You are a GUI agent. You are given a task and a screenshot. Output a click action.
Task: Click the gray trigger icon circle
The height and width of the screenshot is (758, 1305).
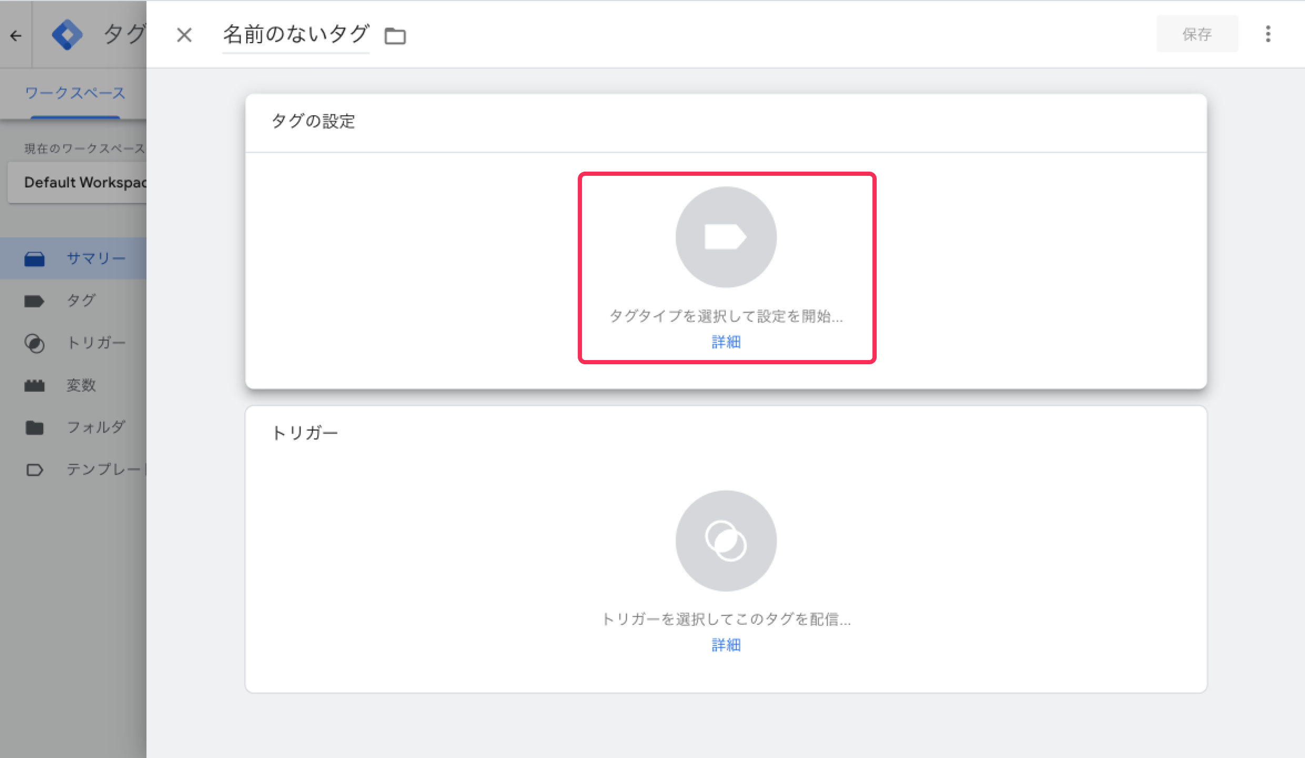(726, 541)
